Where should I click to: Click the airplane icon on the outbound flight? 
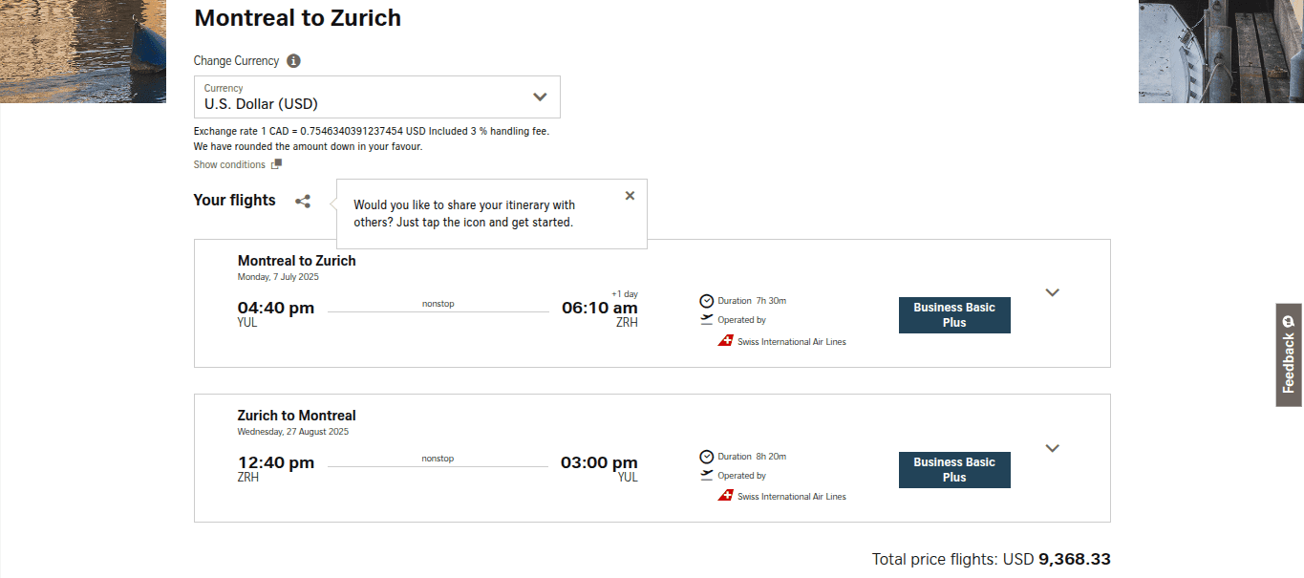click(x=707, y=316)
